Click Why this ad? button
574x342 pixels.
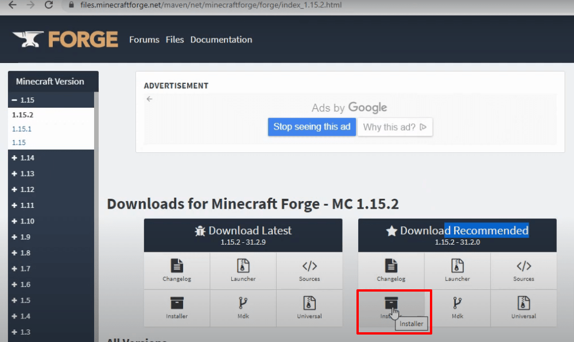pyautogui.click(x=395, y=127)
